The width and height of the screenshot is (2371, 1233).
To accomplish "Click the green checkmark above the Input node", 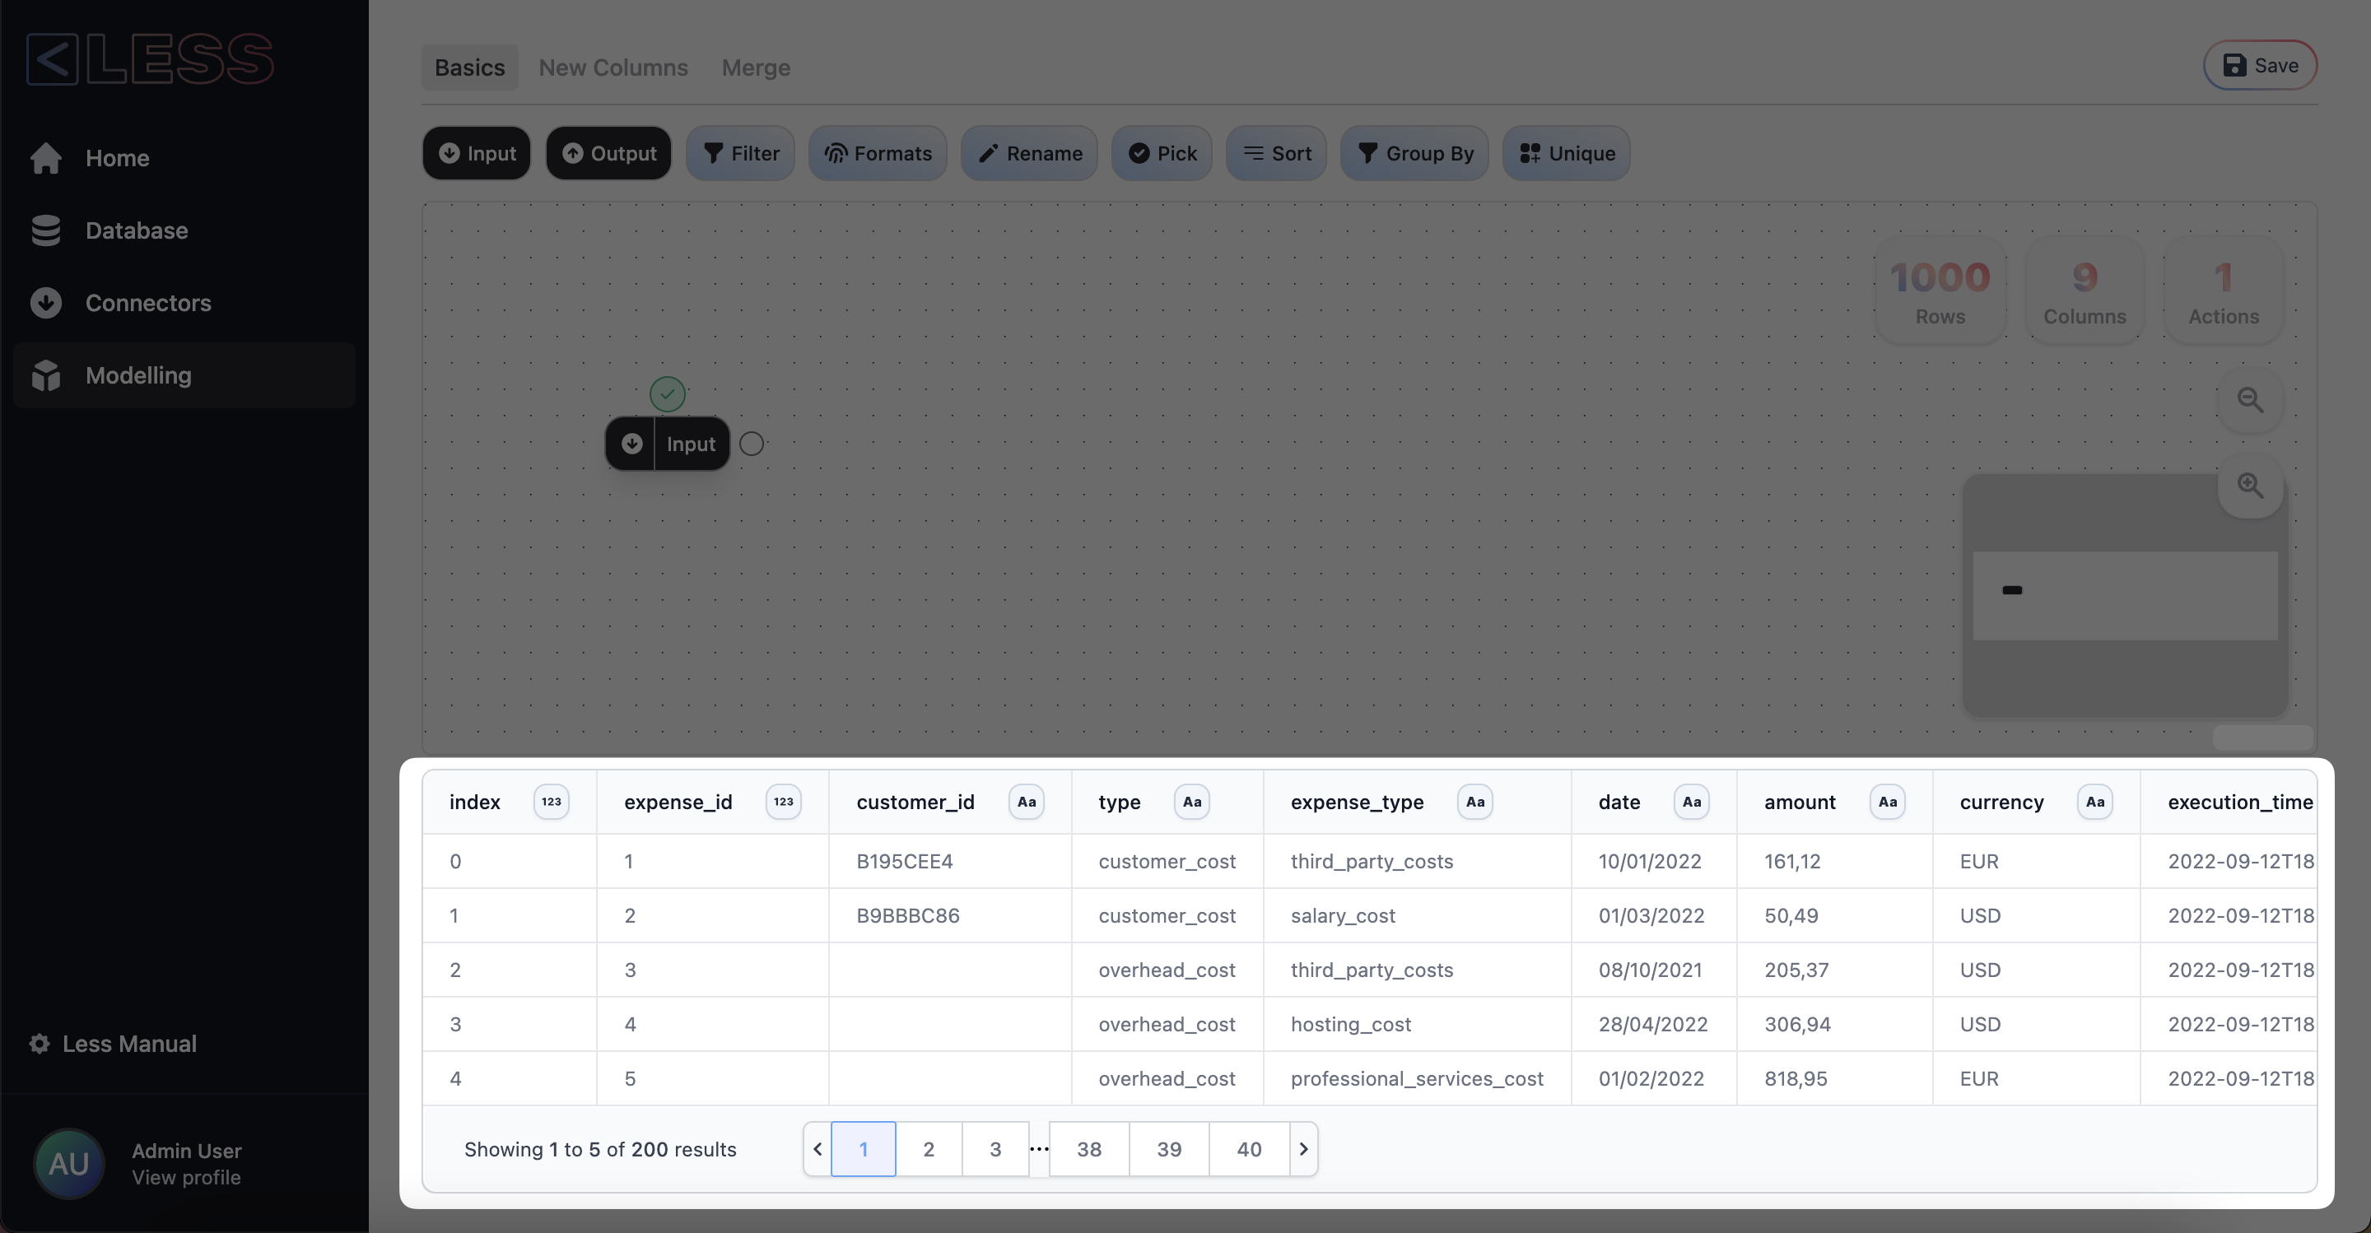I will click(x=668, y=393).
